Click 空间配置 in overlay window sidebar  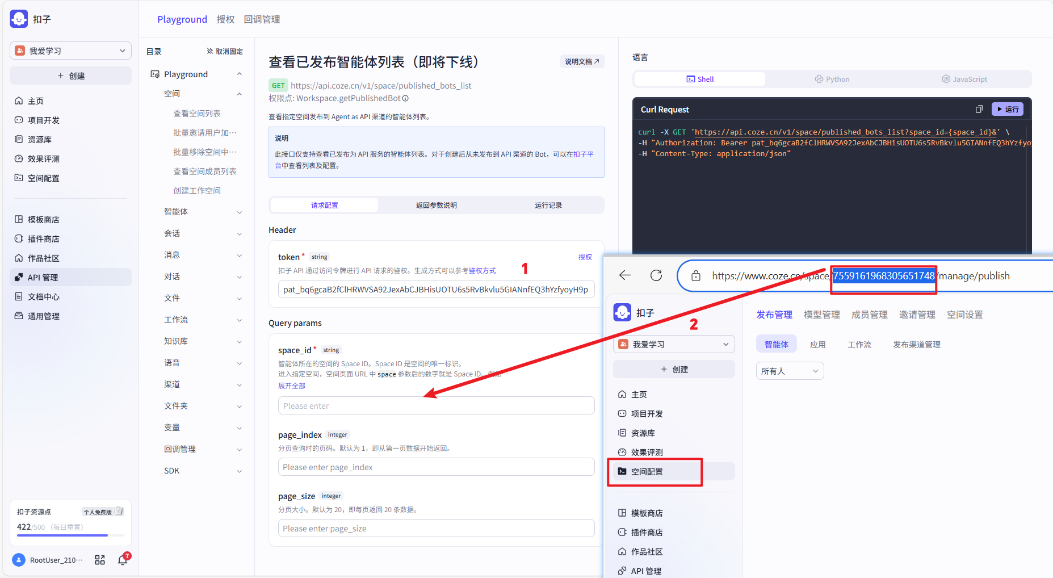pyautogui.click(x=674, y=471)
